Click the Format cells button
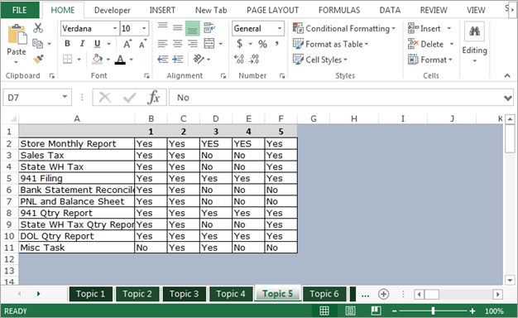Viewport: 518px width, 318px height. [x=428, y=60]
